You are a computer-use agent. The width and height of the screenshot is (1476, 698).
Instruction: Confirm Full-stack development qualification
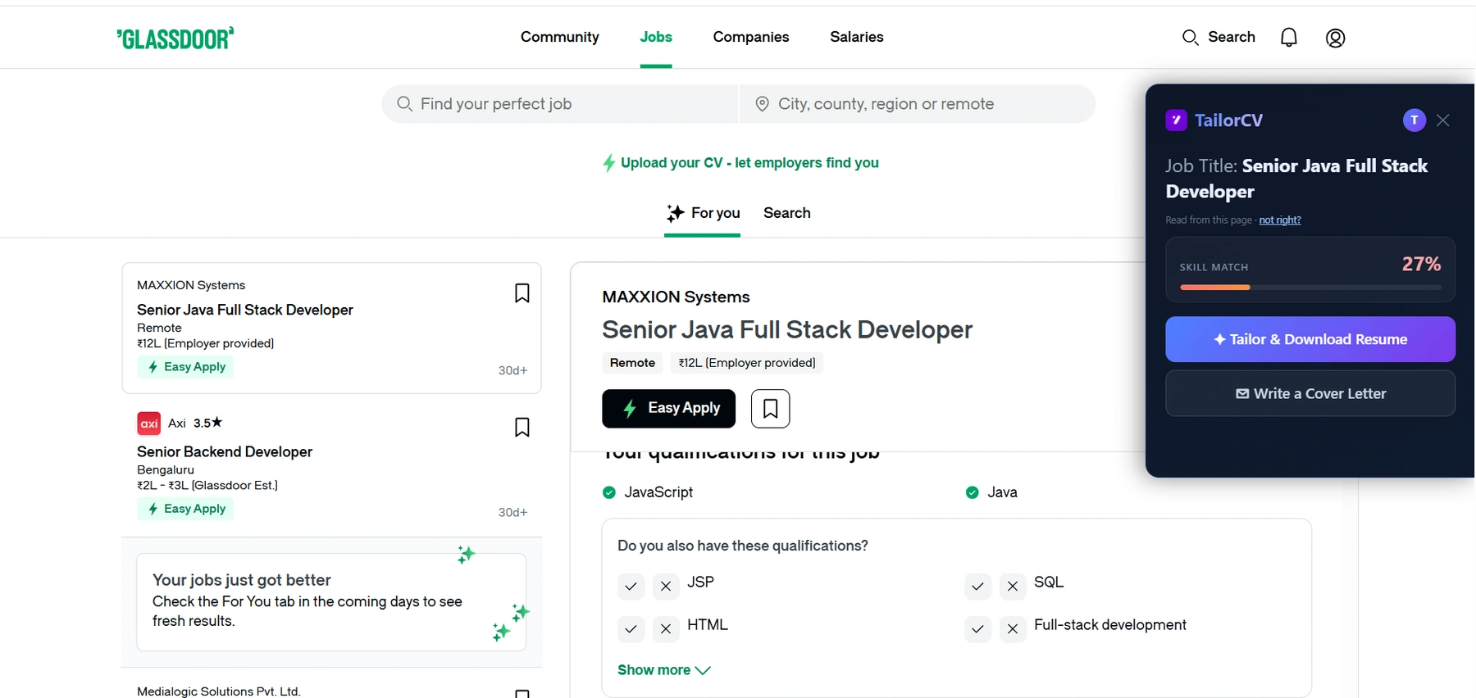pyautogui.click(x=977, y=628)
